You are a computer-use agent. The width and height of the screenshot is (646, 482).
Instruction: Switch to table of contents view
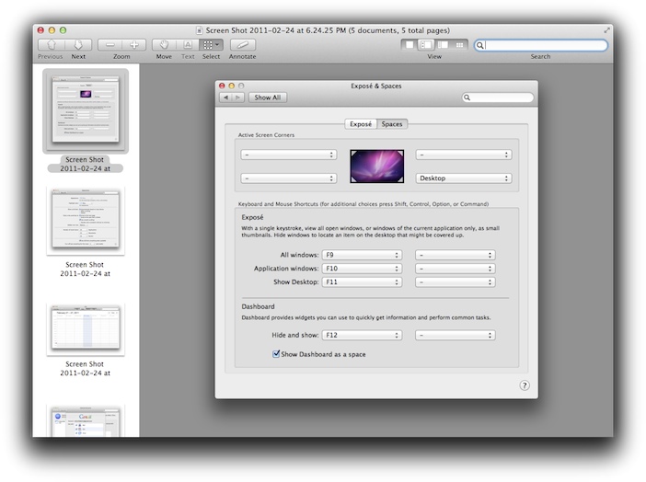tap(443, 44)
